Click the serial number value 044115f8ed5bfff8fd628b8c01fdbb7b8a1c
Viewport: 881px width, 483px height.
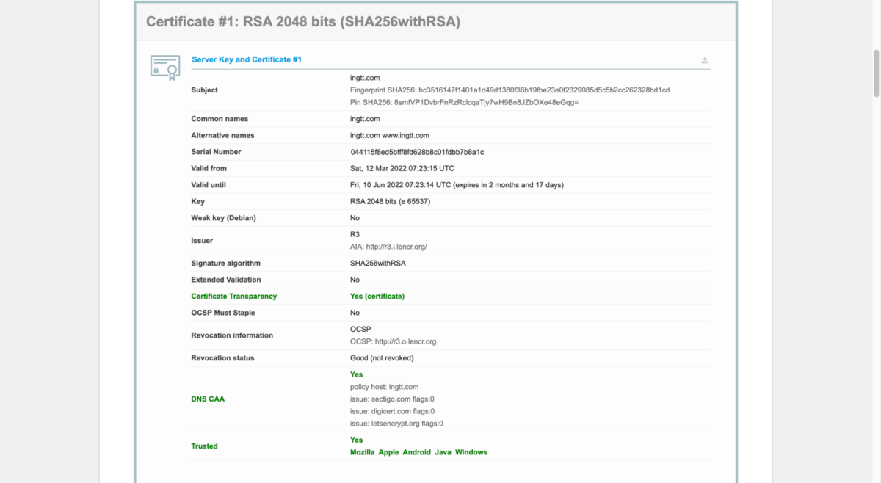pyautogui.click(x=417, y=152)
